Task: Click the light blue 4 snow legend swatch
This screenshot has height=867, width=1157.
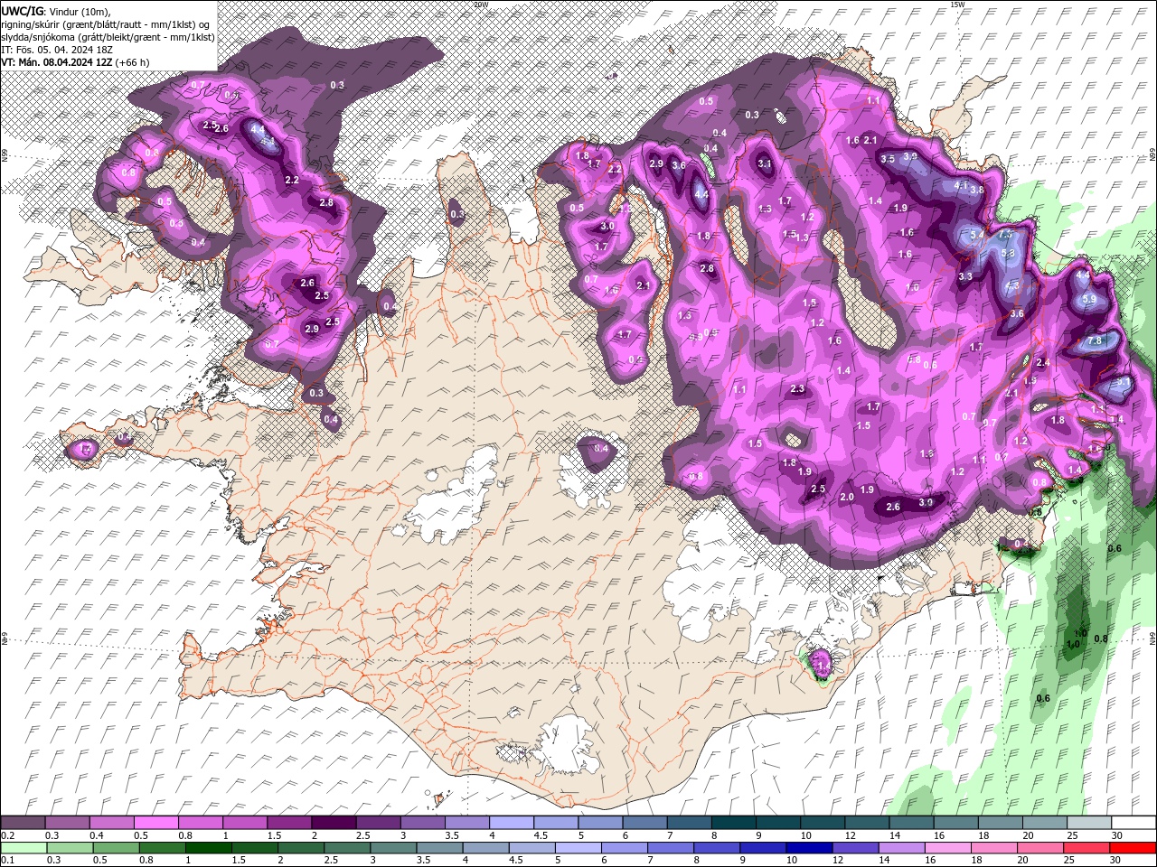Action: (512, 823)
